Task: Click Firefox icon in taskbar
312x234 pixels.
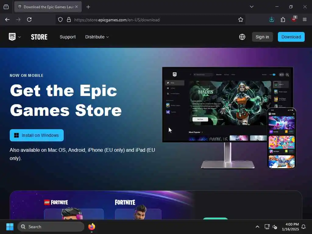Action: 91,227
